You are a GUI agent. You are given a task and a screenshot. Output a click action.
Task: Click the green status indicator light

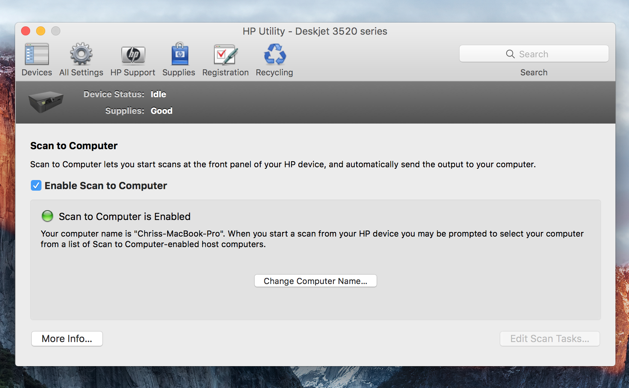point(47,216)
